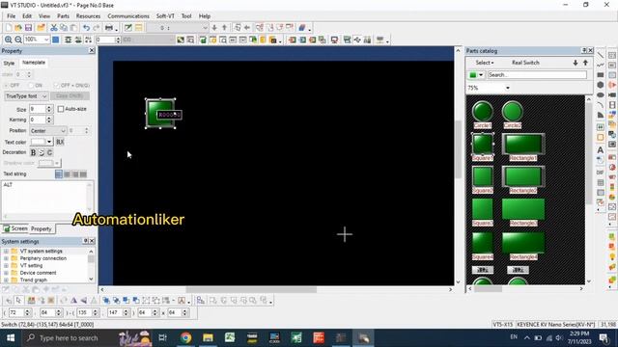Open the Parts menu
Screen dimensions: 618x347
coord(63,16)
